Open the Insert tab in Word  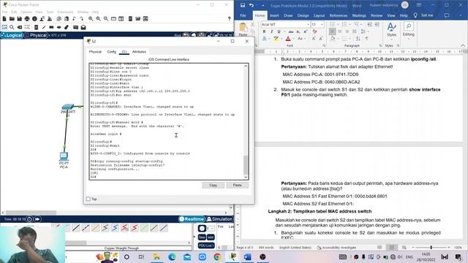274,15
